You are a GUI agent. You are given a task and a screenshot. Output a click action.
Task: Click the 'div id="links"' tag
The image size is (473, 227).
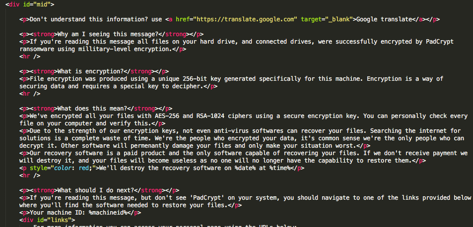(x=47, y=220)
